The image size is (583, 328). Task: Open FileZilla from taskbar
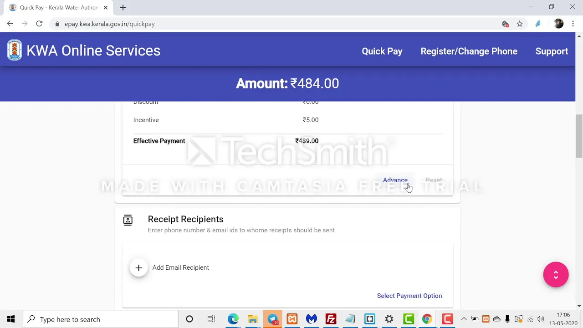click(331, 319)
